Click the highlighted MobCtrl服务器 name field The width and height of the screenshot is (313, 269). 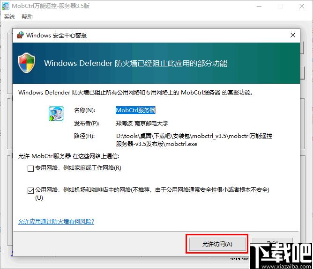pos(135,110)
